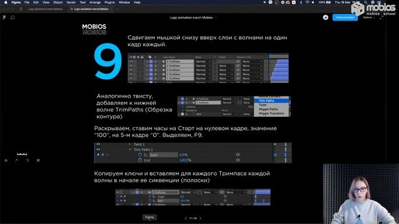
Task: Open the Object menu
Action: 58,2
